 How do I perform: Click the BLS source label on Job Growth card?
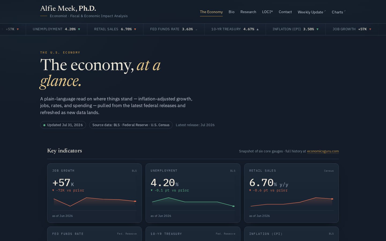tap(134, 171)
